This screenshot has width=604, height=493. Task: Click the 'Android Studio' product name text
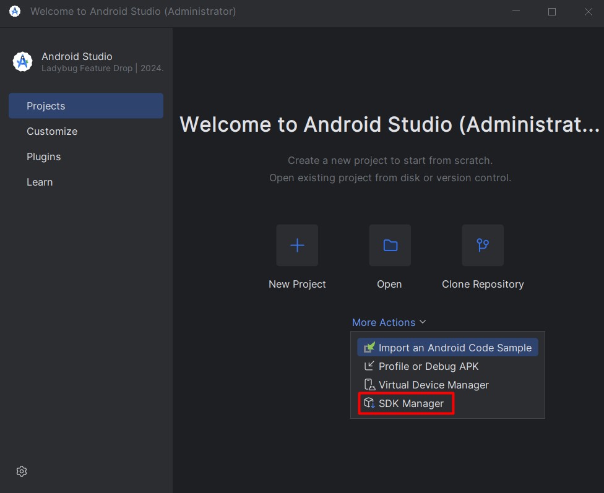tap(77, 56)
